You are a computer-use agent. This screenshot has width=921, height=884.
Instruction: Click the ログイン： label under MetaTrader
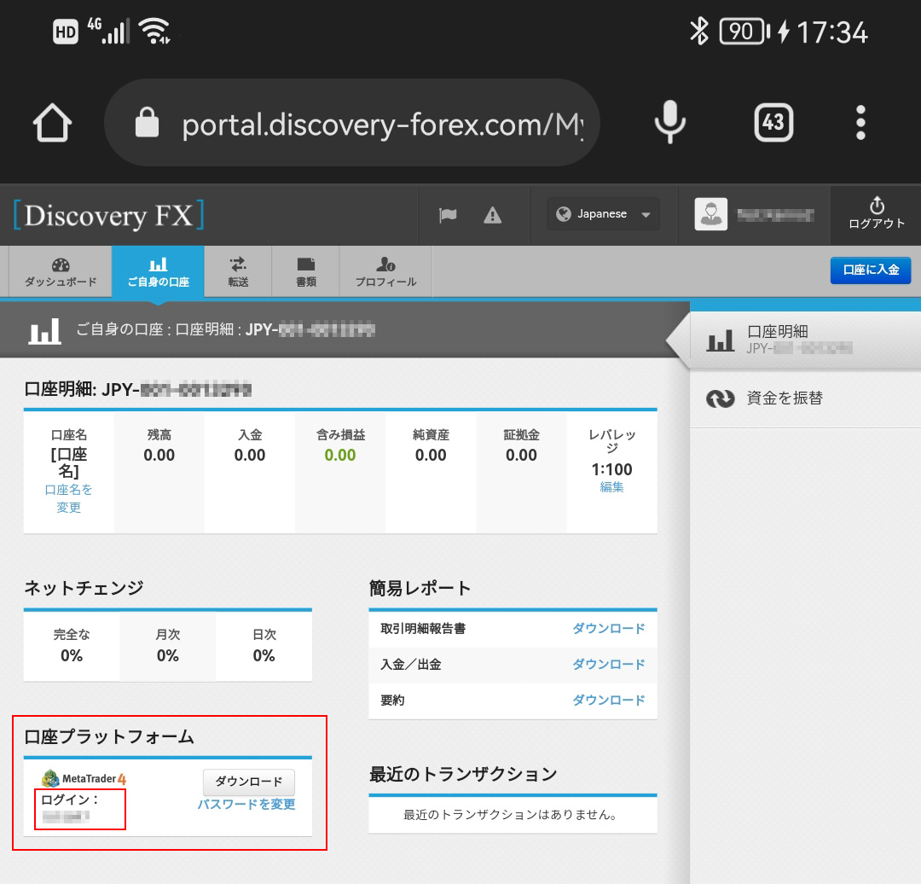click(x=69, y=800)
